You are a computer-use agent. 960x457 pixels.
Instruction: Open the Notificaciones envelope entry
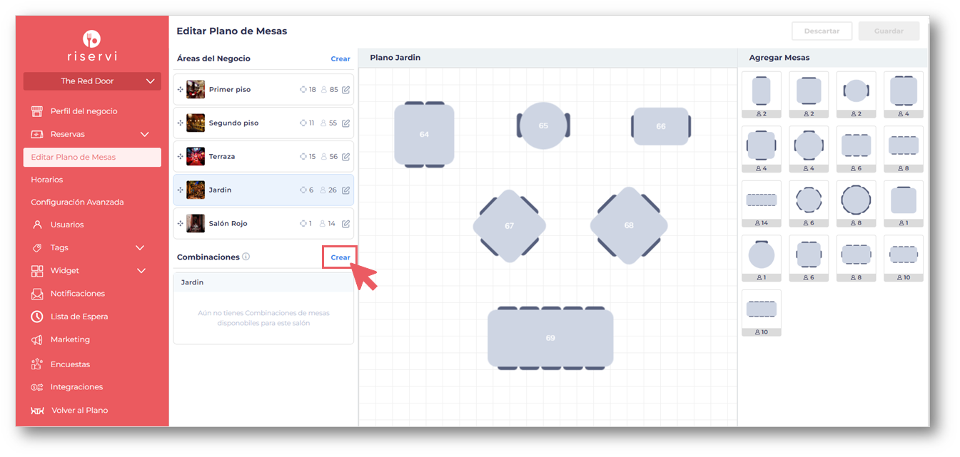[69, 294]
